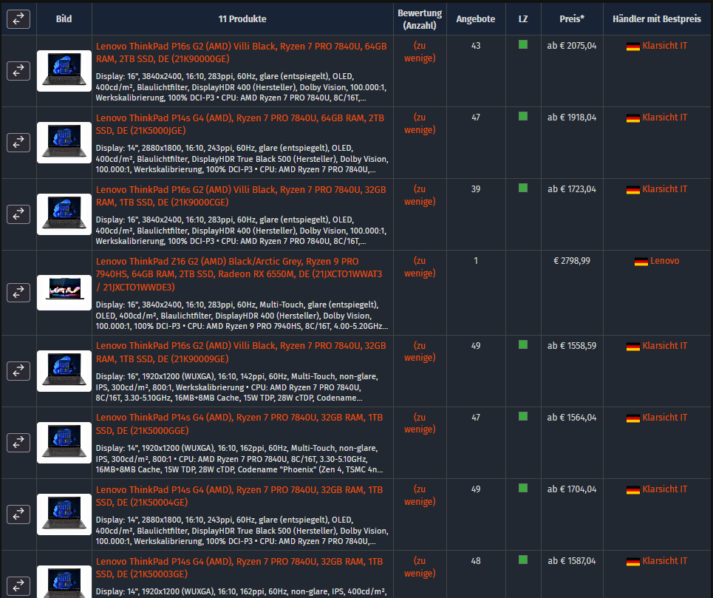Screen dimensions: 713x598
Task: Open thumbnail of P14s G4 21K50004GE
Action: click(x=64, y=514)
